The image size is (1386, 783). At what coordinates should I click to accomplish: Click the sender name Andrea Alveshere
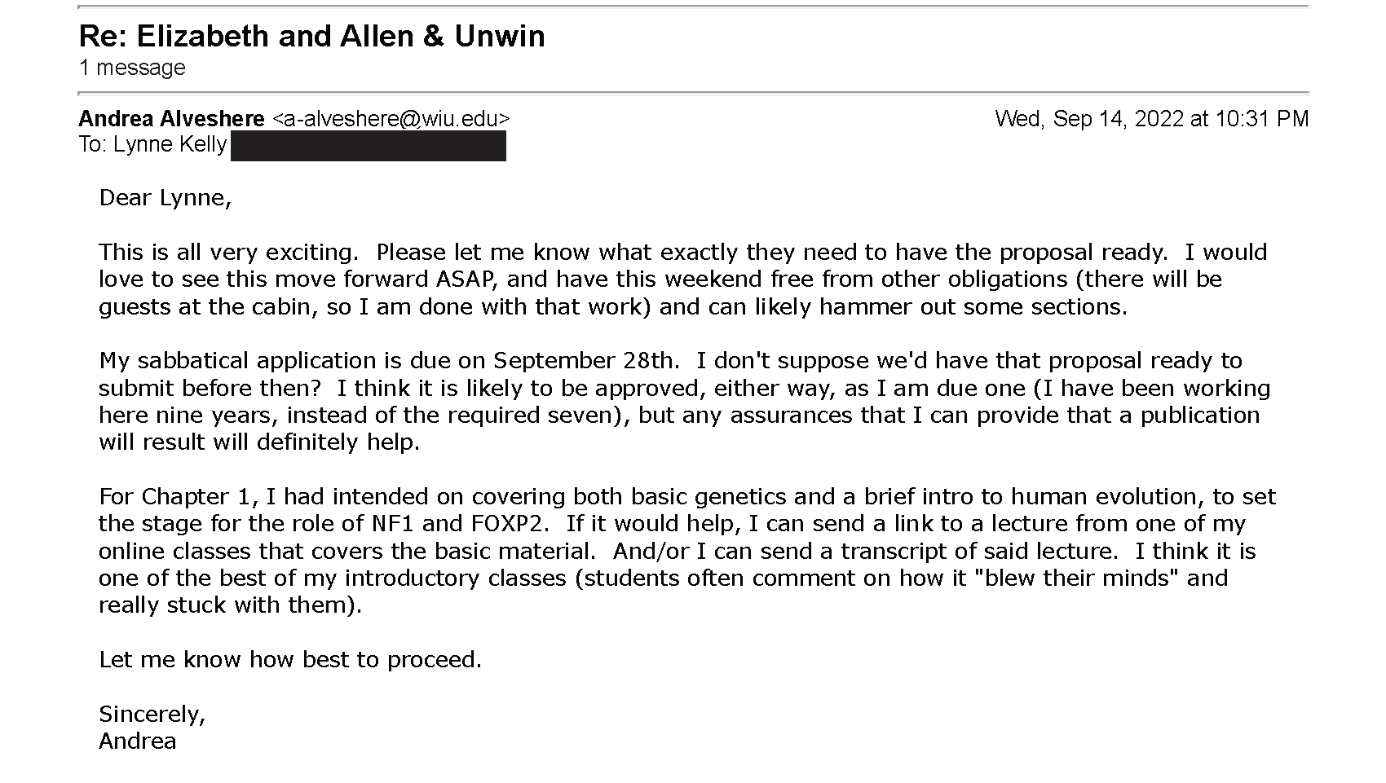click(171, 119)
